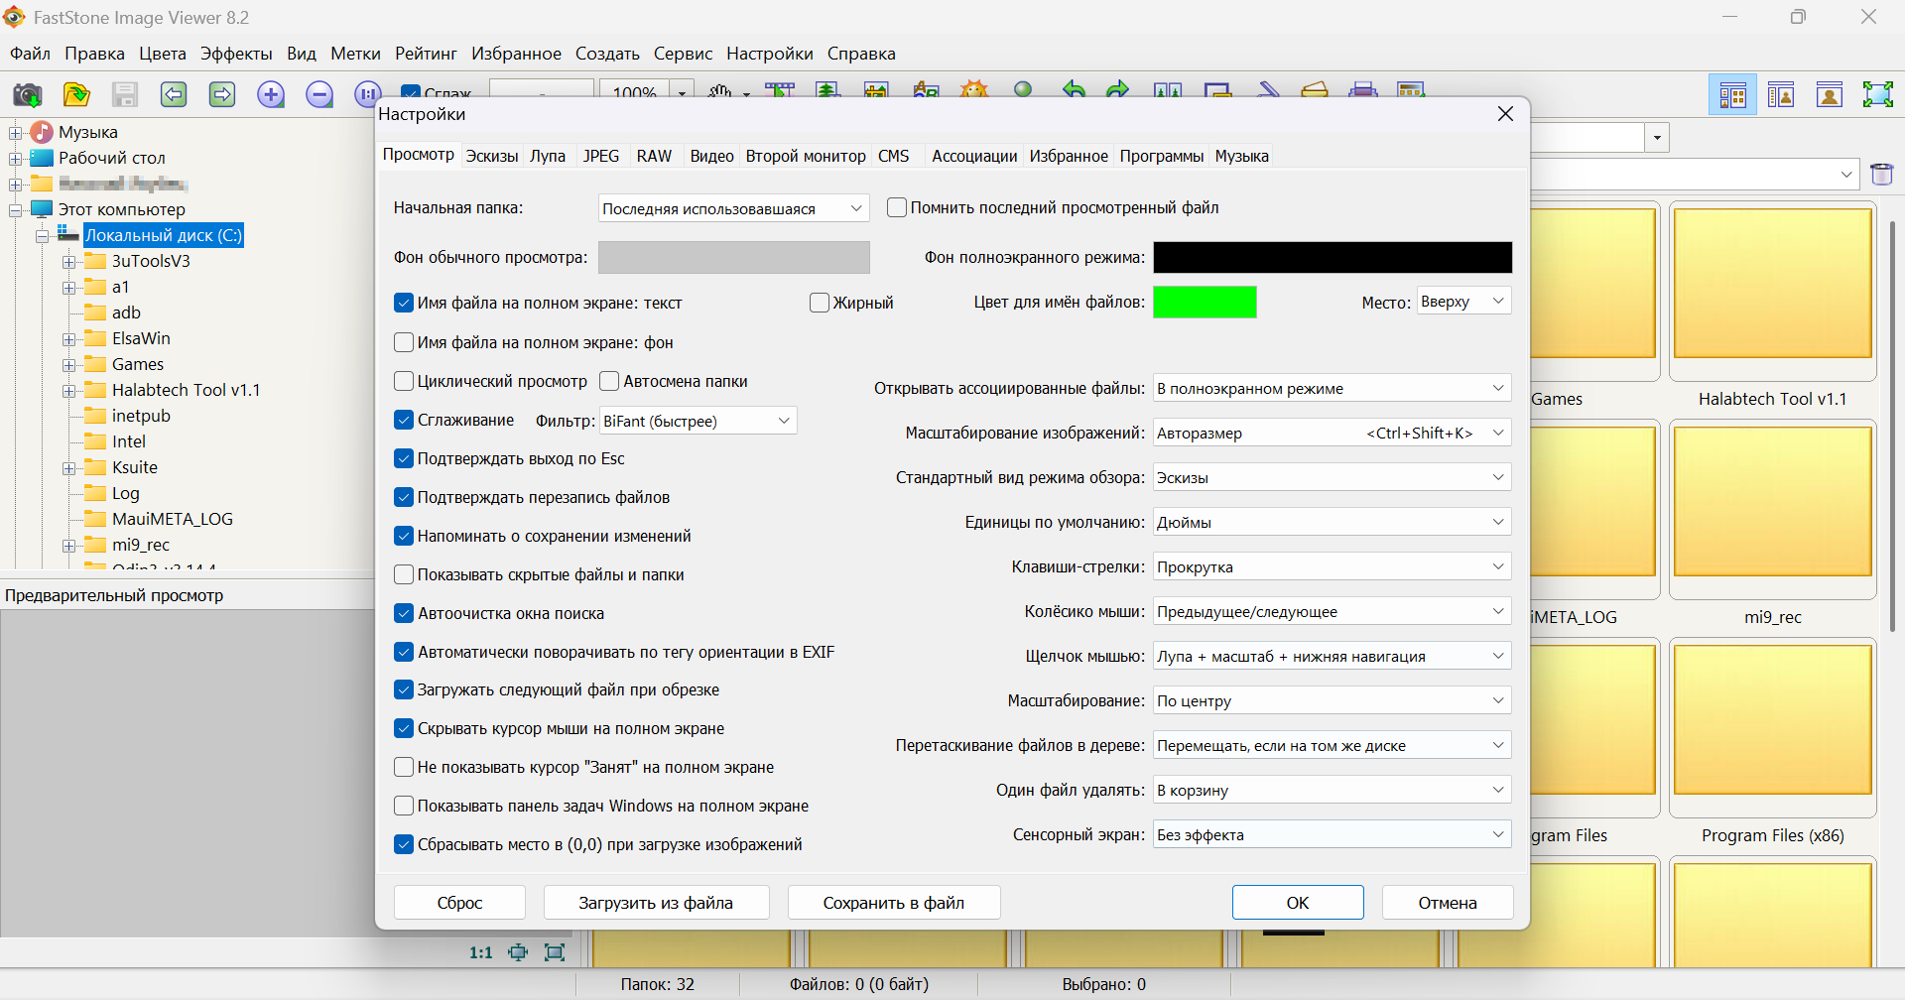Click the green undo arrow in the toolbar
Viewport: 1905px width, 1000px height.
click(x=1073, y=90)
